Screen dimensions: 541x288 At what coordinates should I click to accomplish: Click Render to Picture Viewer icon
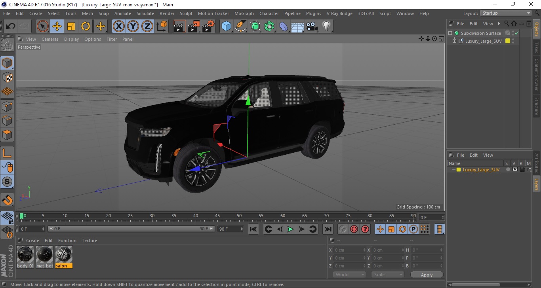click(194, 27)
